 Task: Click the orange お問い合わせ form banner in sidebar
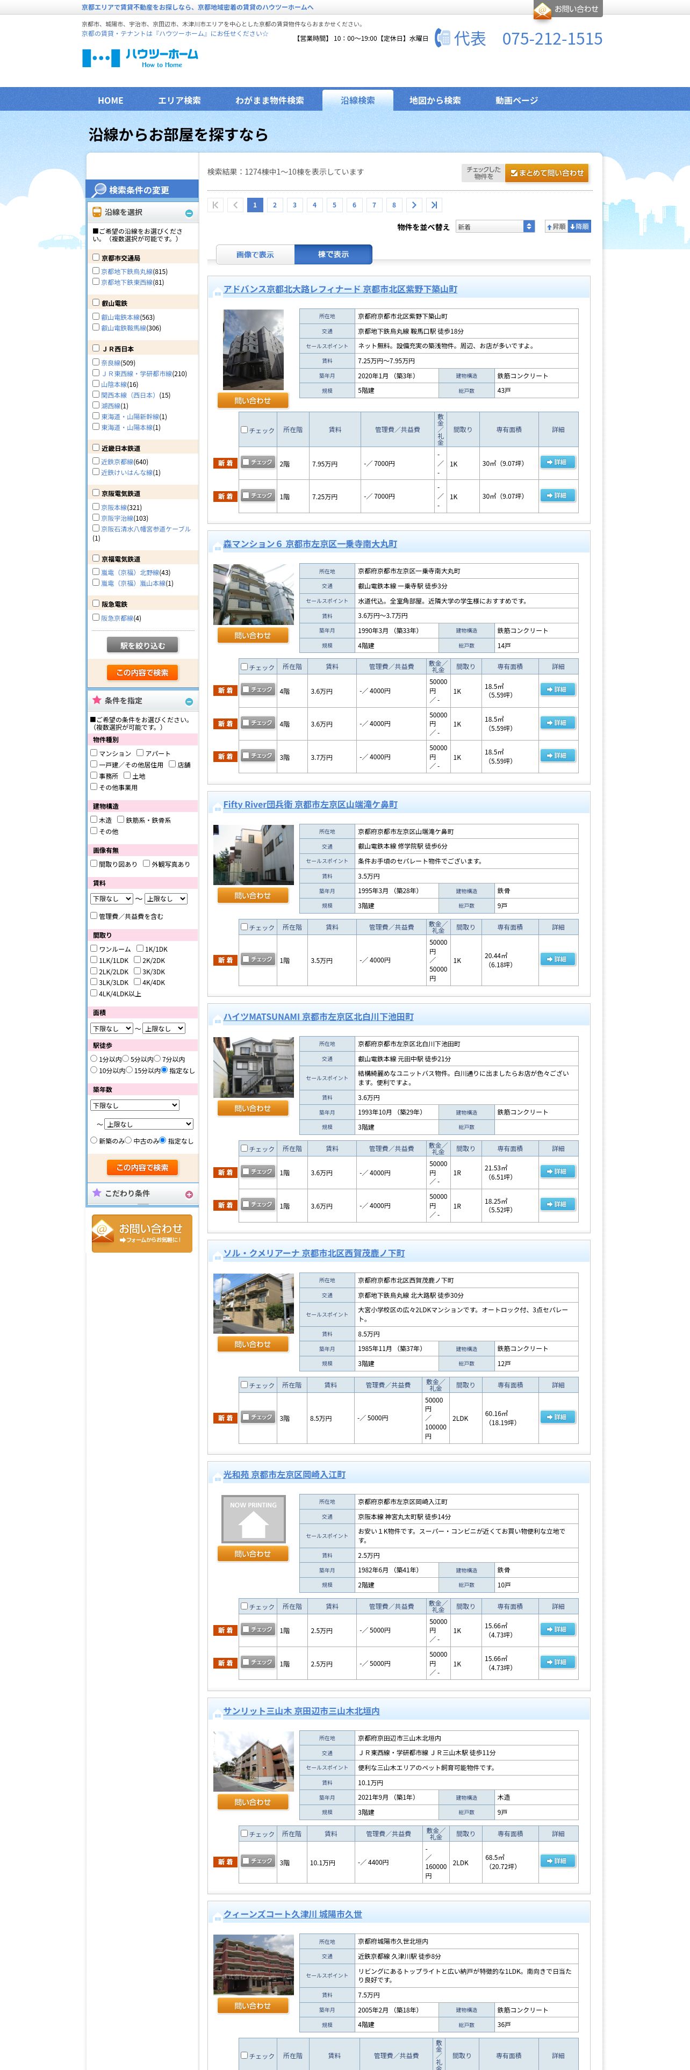tap(141, 1233)
